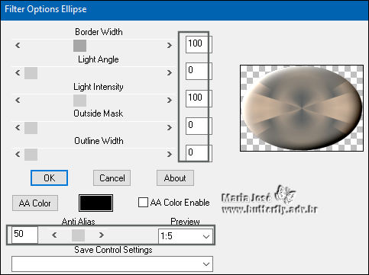Open the About button

175,178
